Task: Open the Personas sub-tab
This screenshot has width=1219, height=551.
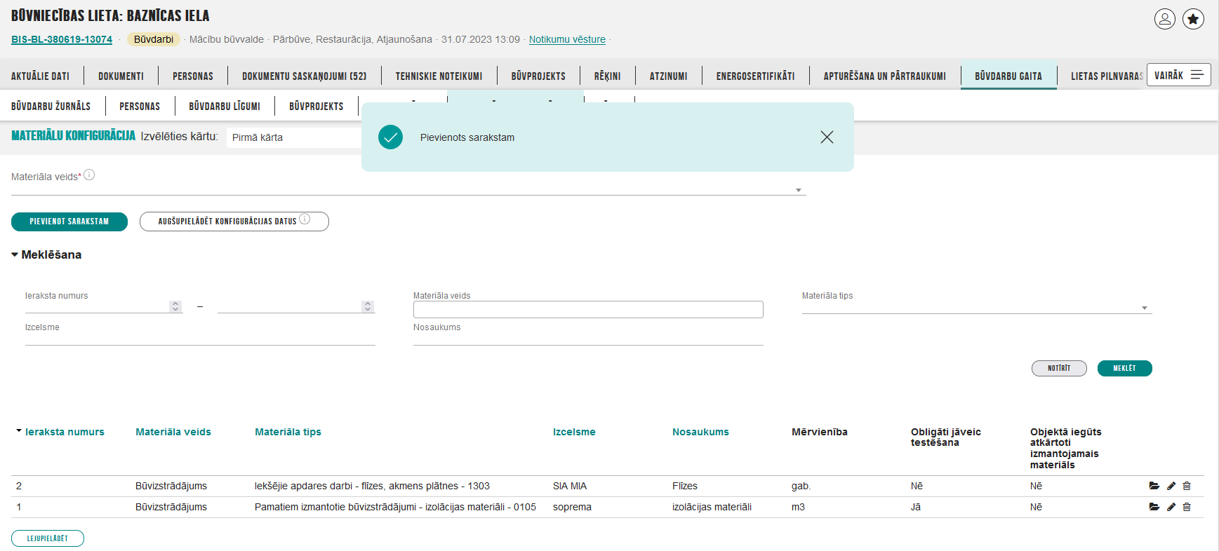Action: pyautogui.click(x=140, y=106)
